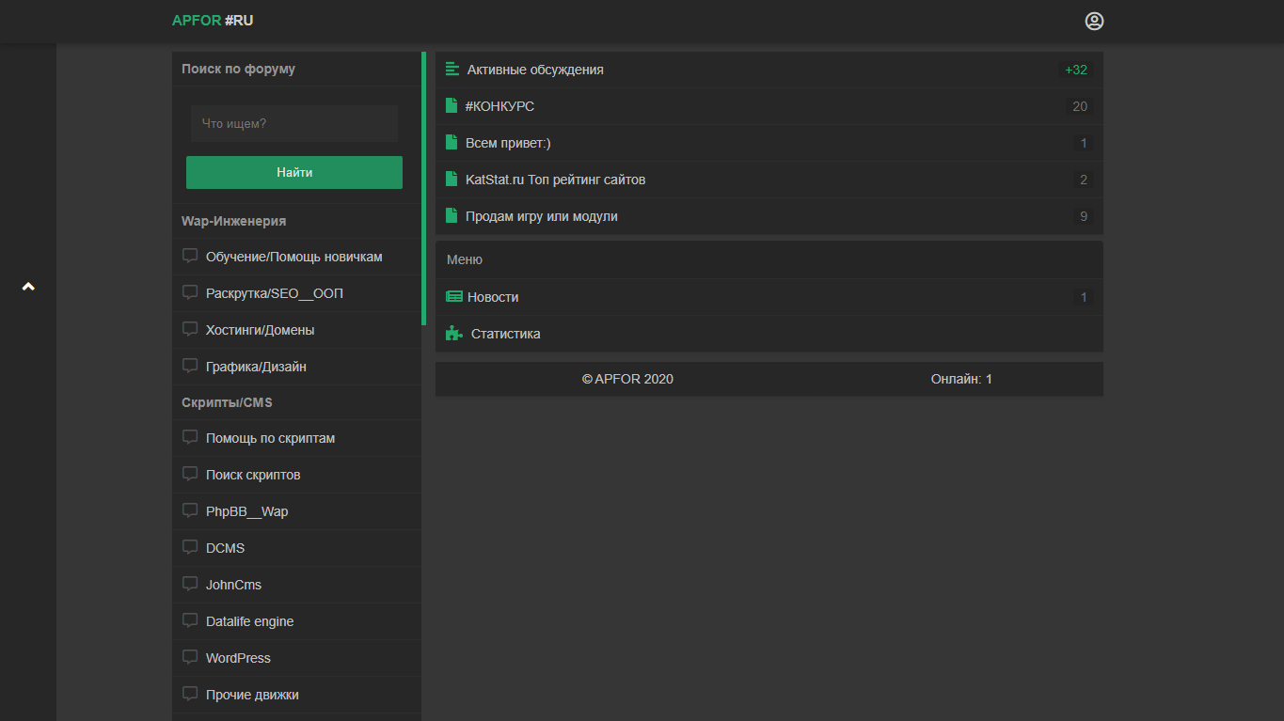This screenshot has height=721, width=1284.
Task: Click the chat icon beside DCMS
Action: [190, 547]
